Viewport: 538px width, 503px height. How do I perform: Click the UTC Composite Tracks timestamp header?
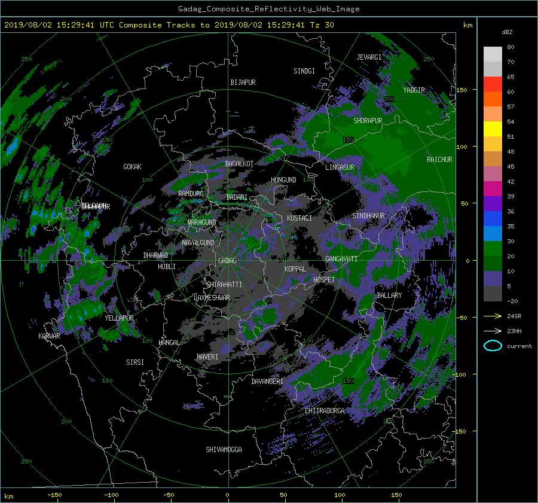pyautogui.click(x=169, y=25)
